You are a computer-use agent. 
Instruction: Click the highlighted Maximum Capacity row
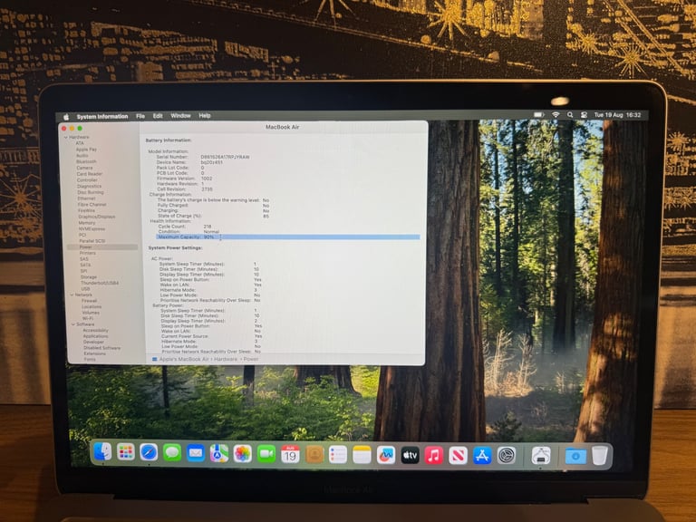click(287, 237)
